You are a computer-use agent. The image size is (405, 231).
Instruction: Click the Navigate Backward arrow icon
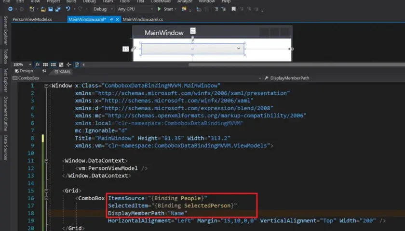pyautogui.click(x=10, y=9)
